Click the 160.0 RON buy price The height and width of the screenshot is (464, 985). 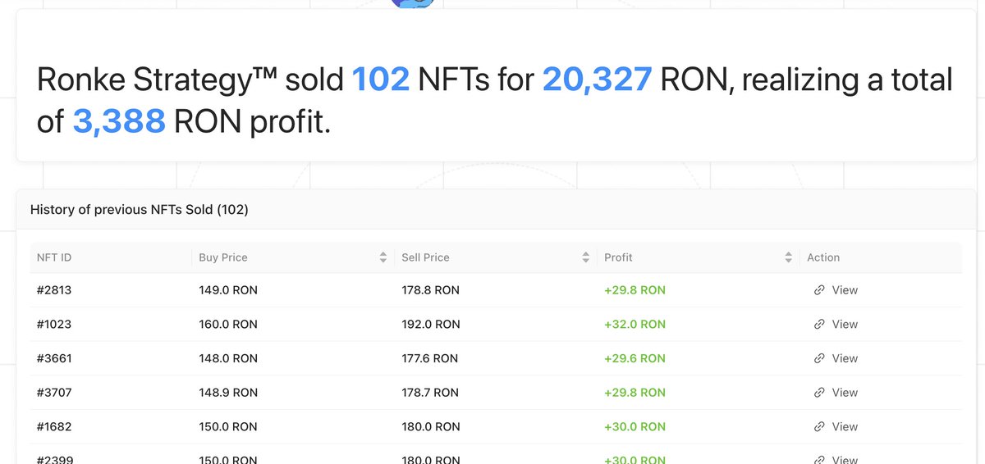coord(228,325)
